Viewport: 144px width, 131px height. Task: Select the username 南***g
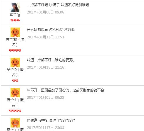pyautogui.click(x=15, y=15)
